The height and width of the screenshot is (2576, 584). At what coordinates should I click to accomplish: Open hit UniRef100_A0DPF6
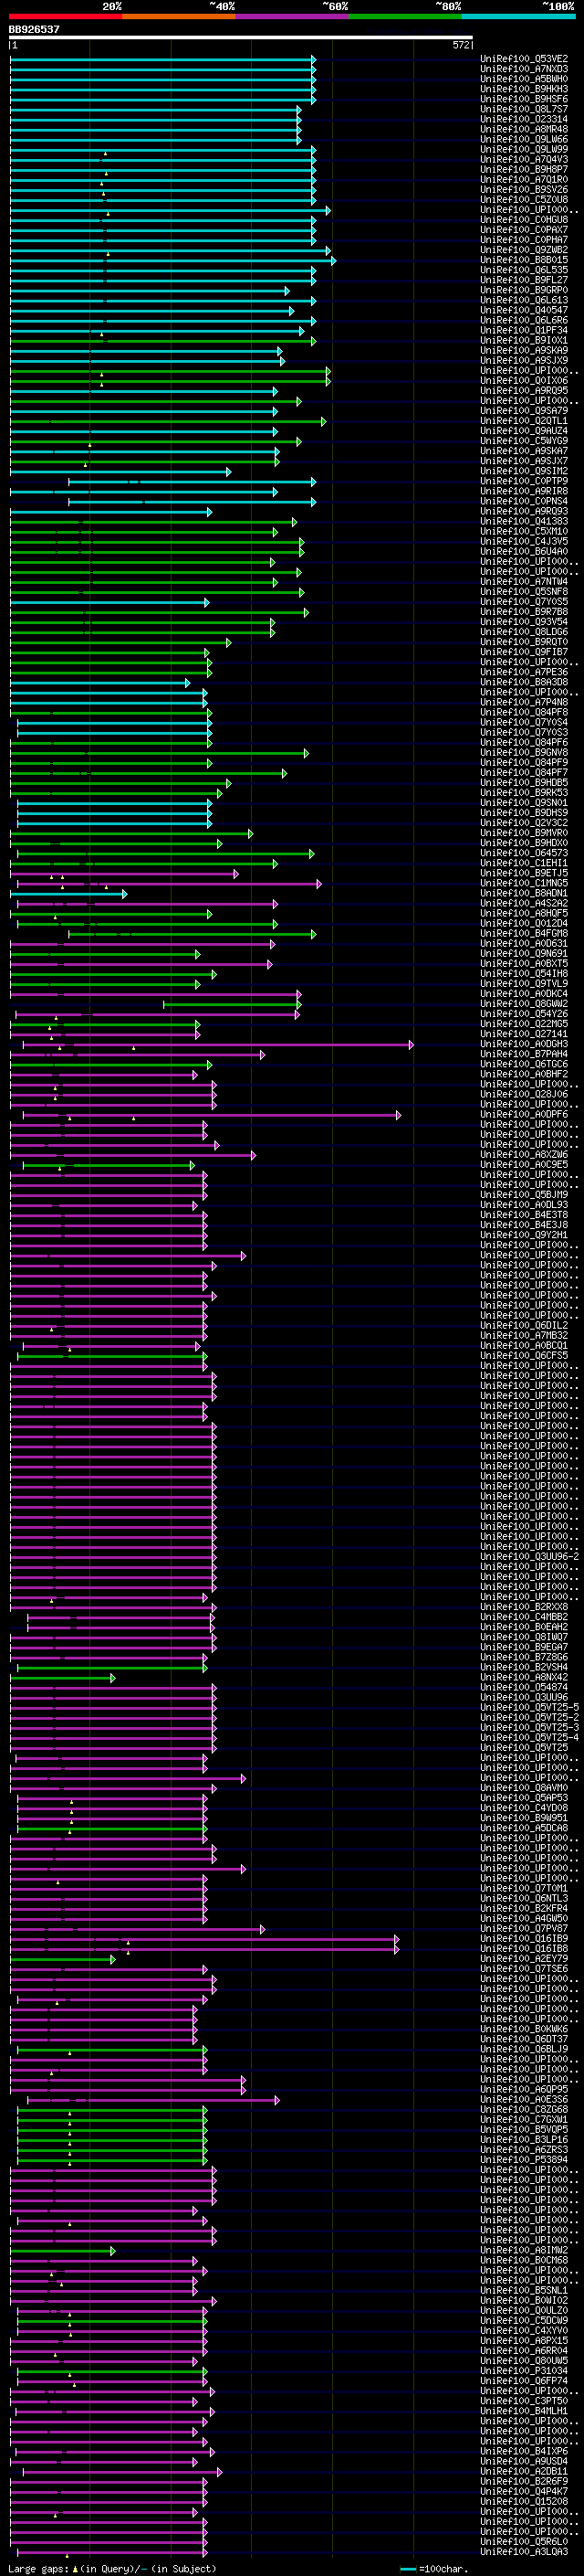[524, 1115]
